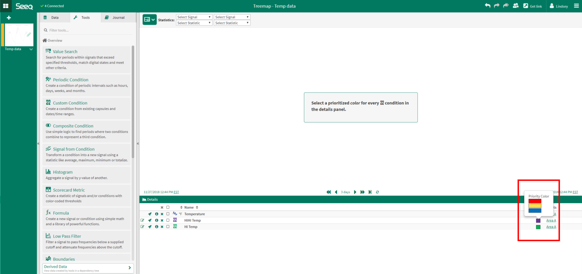Screen dimensions: 582x274
Task: Tick the checkbox for HiHi Temp
Action: pos(168,220)
